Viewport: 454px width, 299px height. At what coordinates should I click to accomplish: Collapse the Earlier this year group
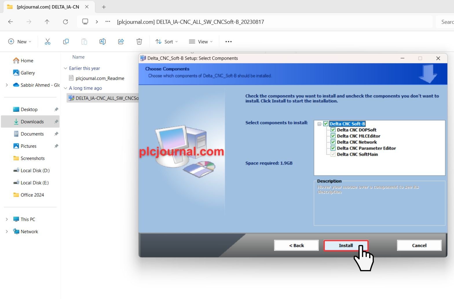65,68
